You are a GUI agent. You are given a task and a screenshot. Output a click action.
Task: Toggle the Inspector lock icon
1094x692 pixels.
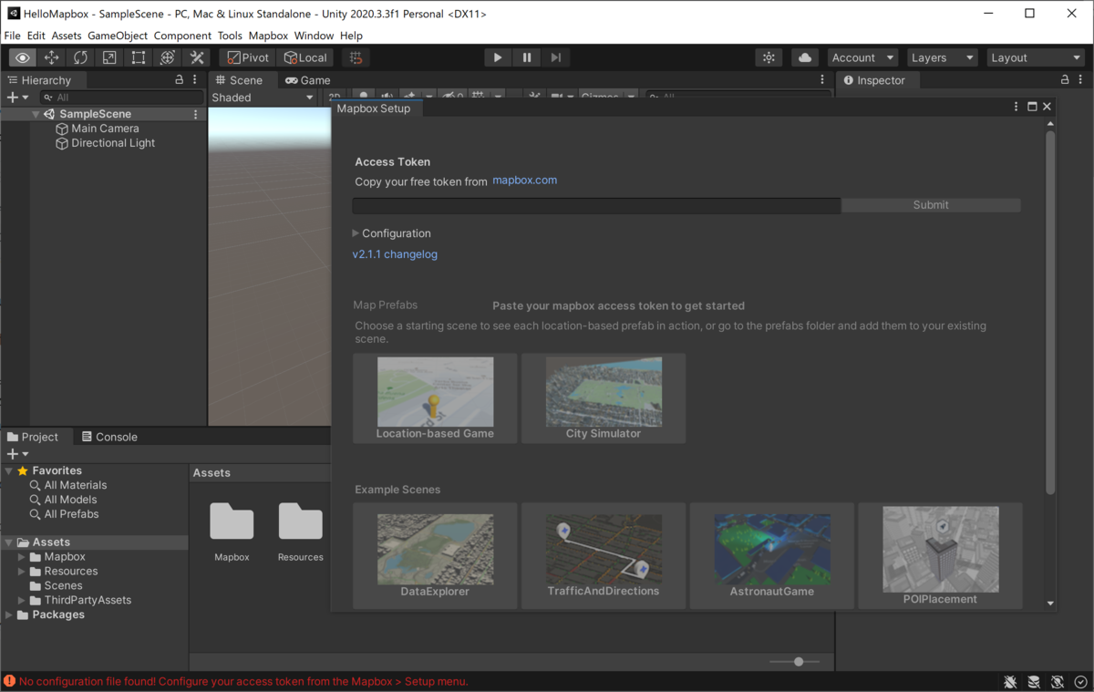[x=1065, y=80]
